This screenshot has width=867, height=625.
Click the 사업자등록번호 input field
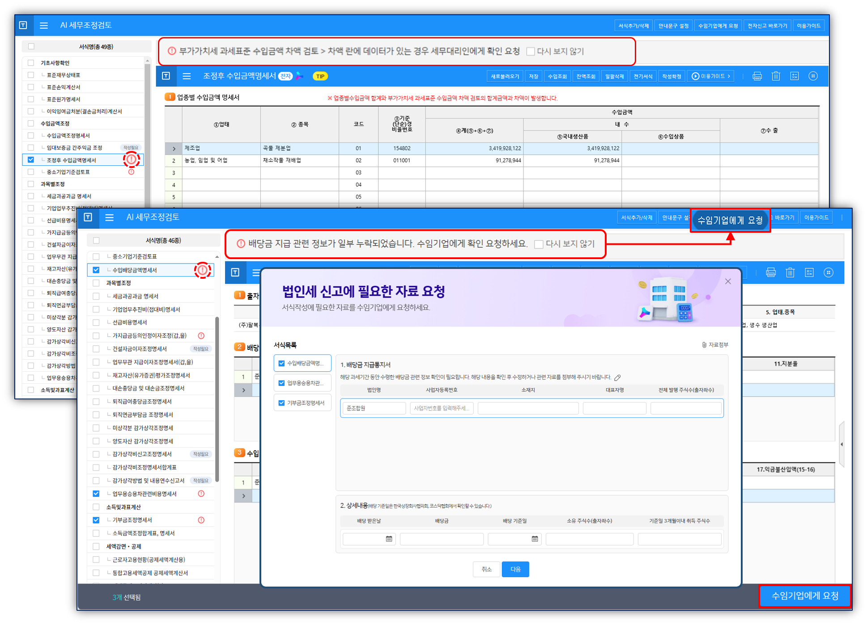[x=441, y=408]
